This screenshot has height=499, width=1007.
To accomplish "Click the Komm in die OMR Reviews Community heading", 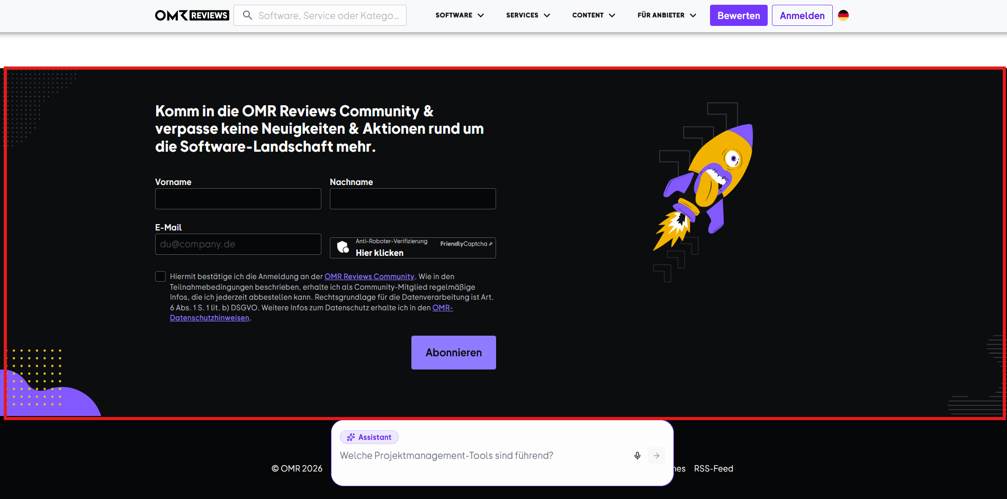I will (x=319, y=128).
